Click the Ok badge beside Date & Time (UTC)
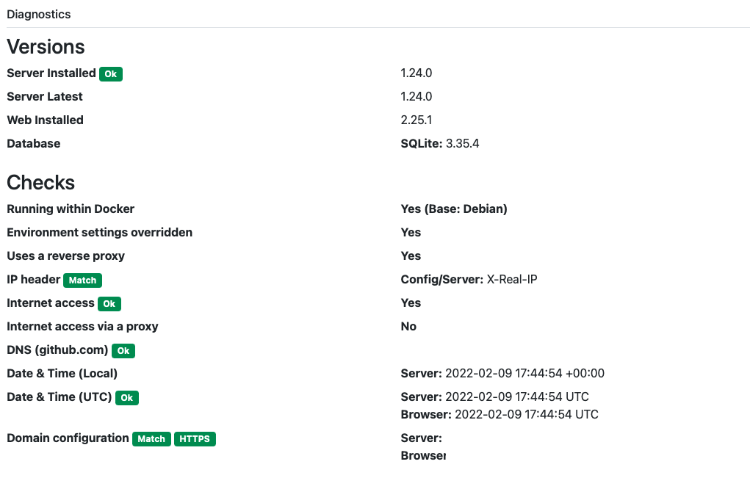 127,397
